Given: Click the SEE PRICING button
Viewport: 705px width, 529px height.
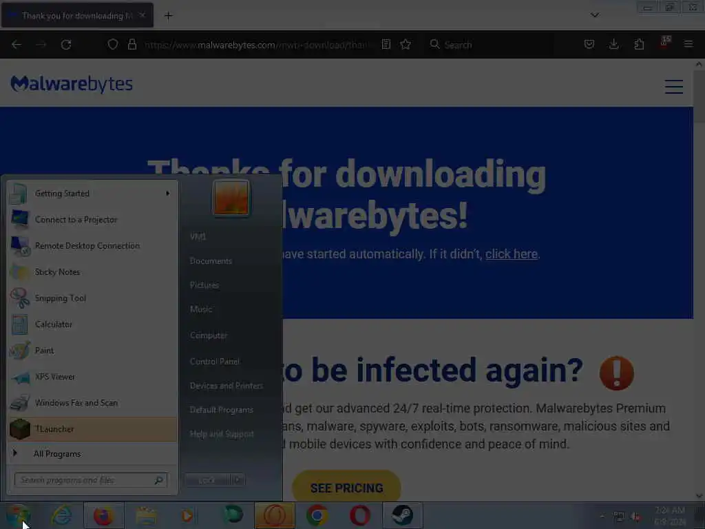Looking at the screenshot, I should (x=346, y=488).
